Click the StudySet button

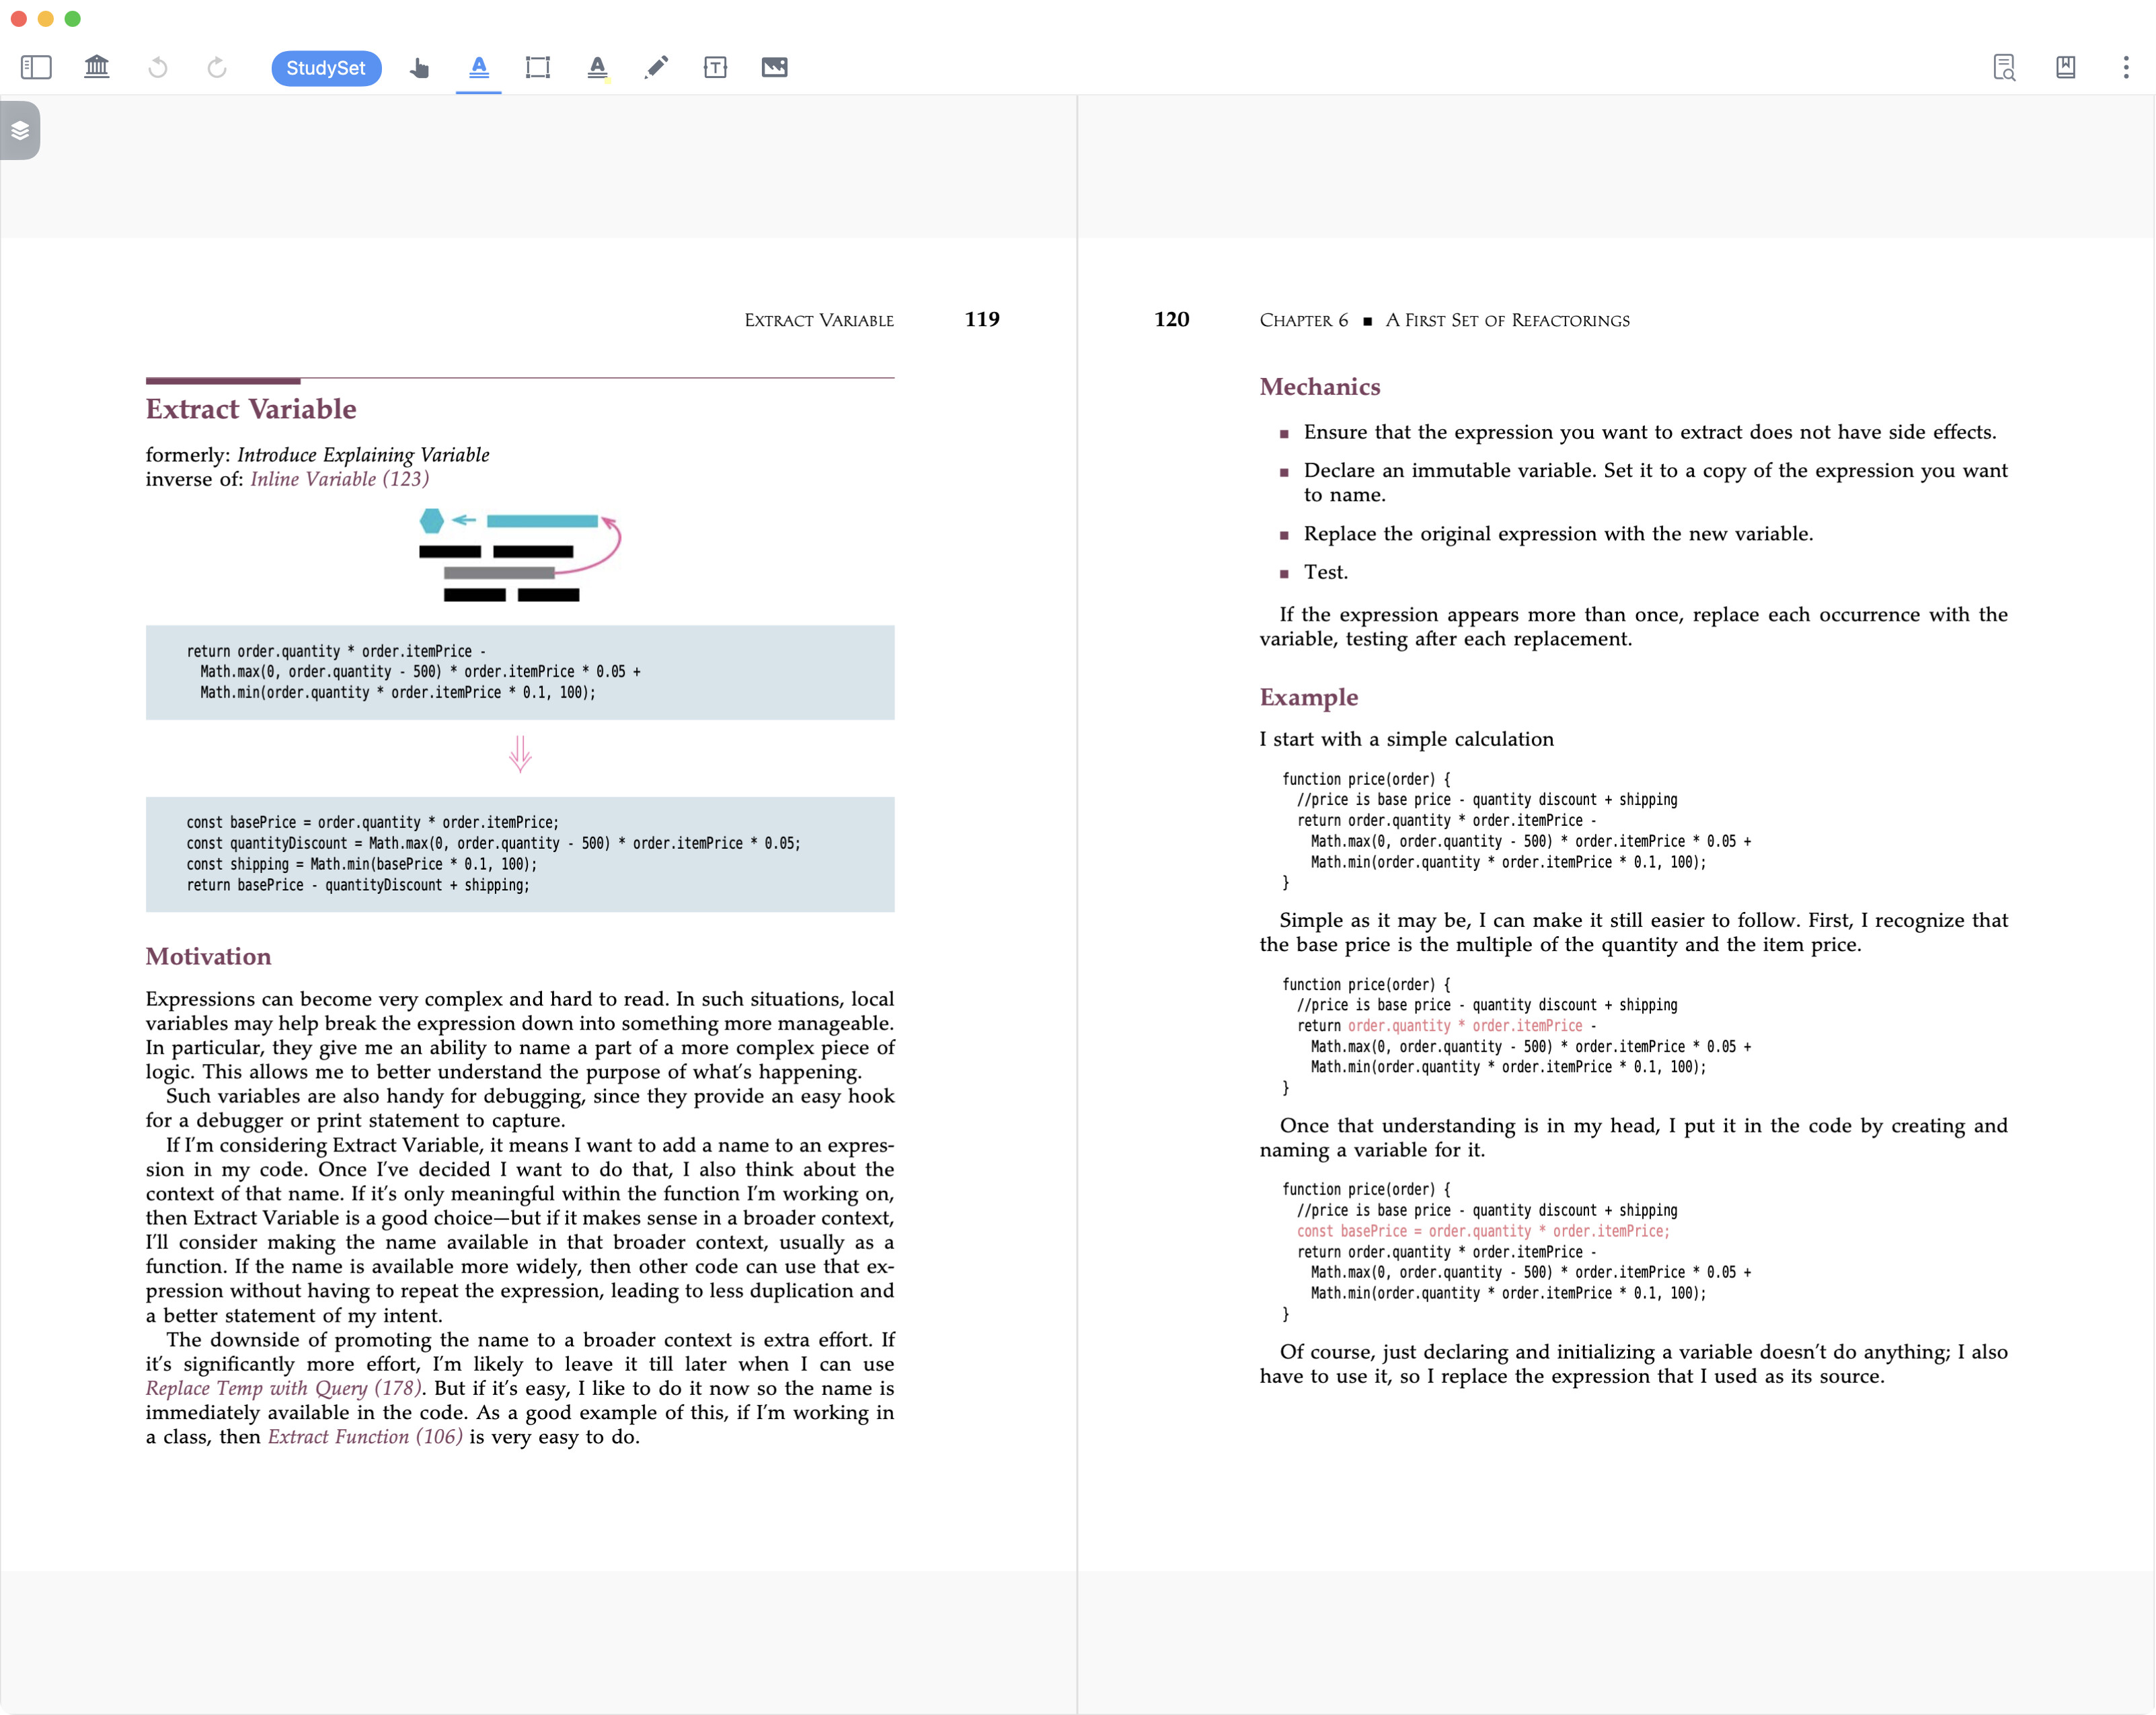point(326,68)
